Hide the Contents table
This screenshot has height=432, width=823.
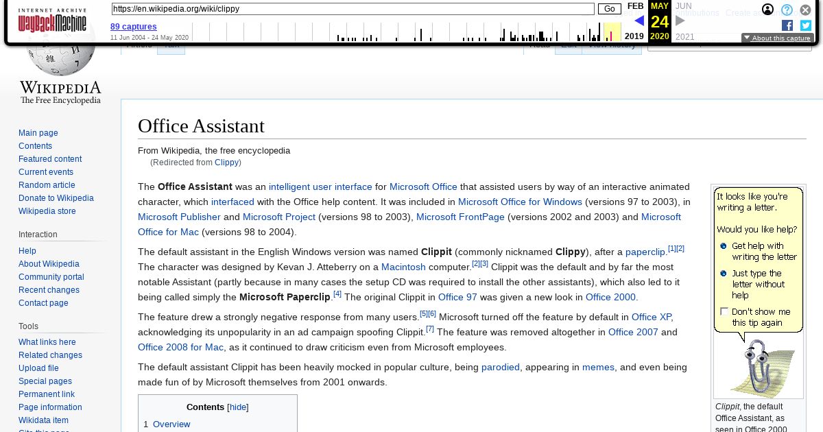pos(238,407)
